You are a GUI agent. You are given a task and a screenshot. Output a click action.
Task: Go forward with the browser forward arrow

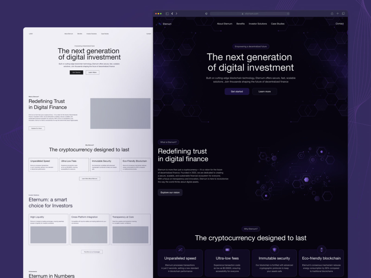coord(176,14)
